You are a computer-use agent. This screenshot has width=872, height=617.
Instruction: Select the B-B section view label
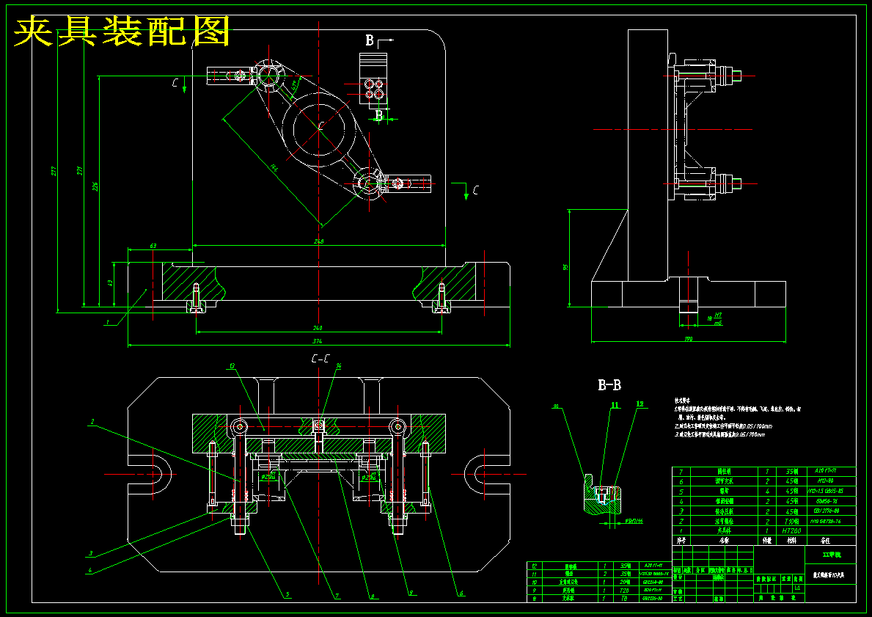pos(609,384)
